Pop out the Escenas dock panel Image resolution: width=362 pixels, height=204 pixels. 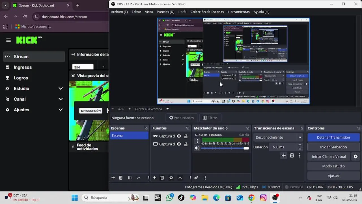pyautogui.click(x=146, y=128)
